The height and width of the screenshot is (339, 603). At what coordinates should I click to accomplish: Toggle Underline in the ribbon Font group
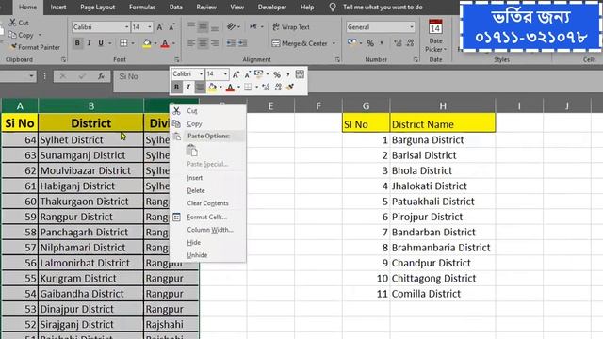point(101,43)
